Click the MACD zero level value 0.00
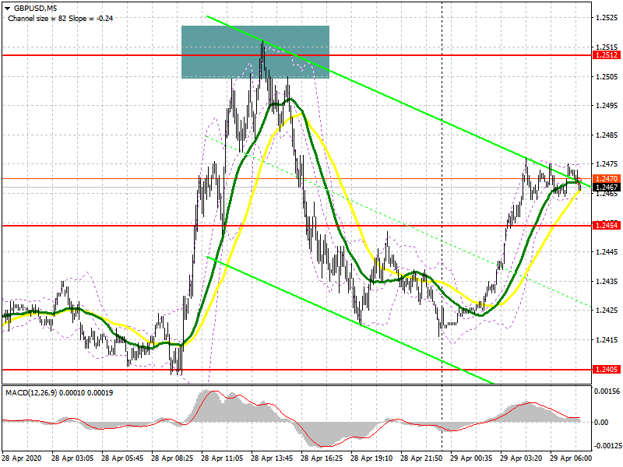 tap(601, 423)
